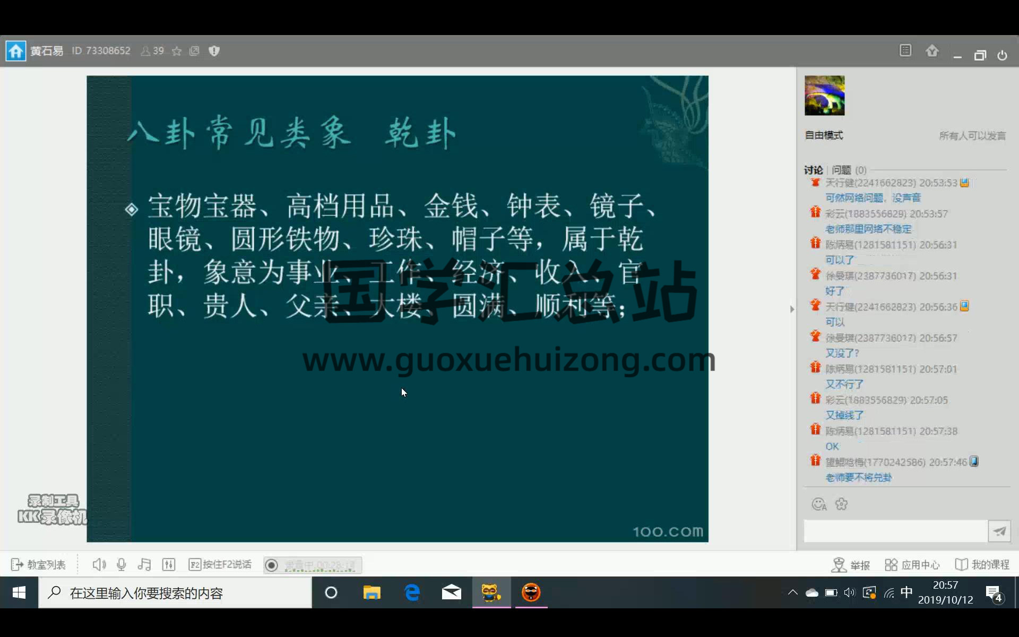Image resolution: width=1019 pixels, height=637 pixels.
Task: Click the chat message input field
Action: [x=895, y=531]
